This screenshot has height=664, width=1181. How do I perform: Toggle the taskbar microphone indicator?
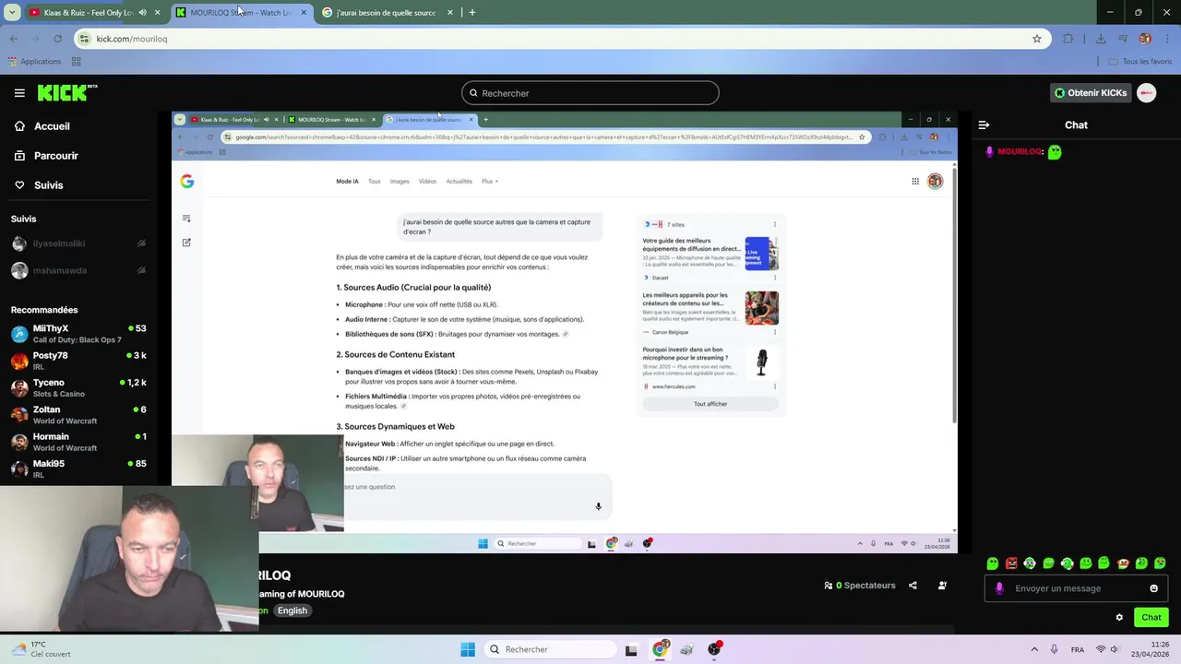tap(1054, 649)
